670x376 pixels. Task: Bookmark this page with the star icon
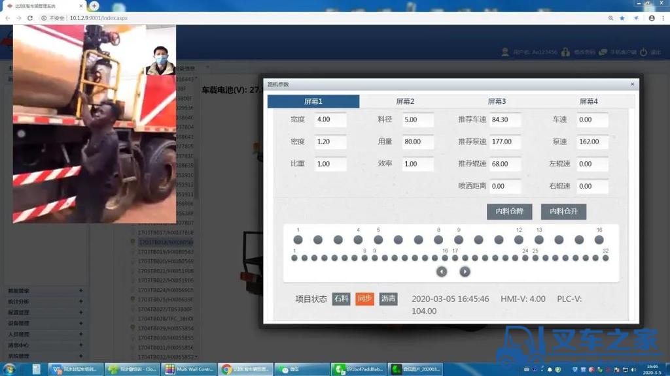pyautogui.click(x=622, y=18)
